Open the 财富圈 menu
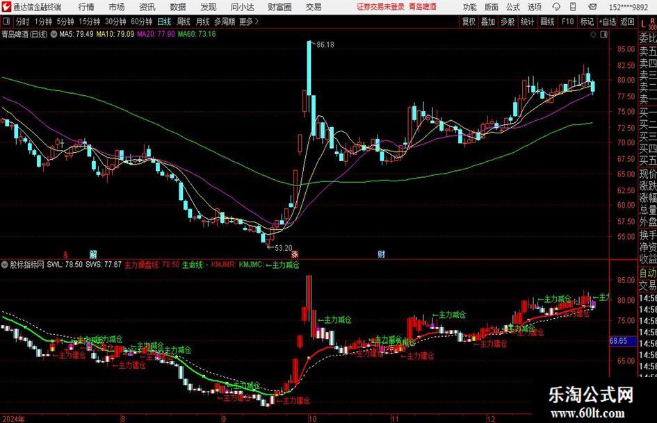This screenshot has width=657, height=423. (279, 7)
